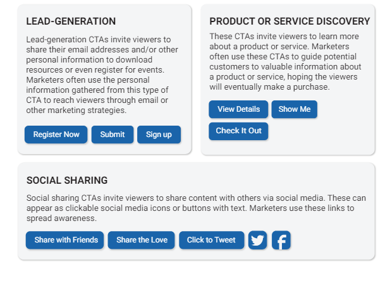Image resolution: width=390 pixels, height=281 pixels.
Task: Click the Register Now button
Action: click(x=56, y=135)
